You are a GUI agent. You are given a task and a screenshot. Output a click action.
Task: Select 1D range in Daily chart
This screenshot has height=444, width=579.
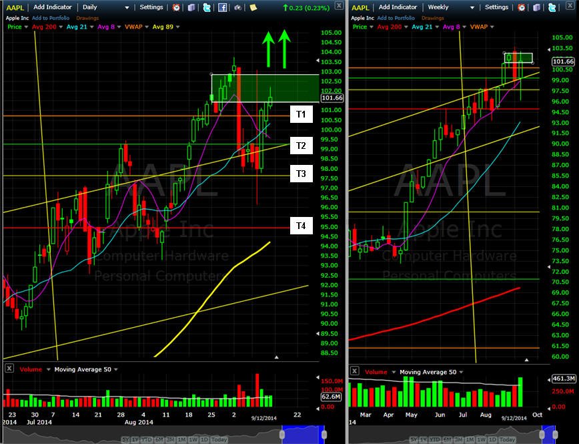[205, 440]
